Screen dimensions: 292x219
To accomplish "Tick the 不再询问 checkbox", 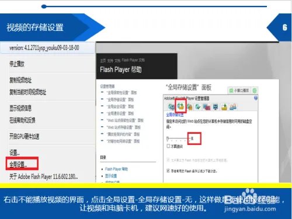I will coord(168,146).
